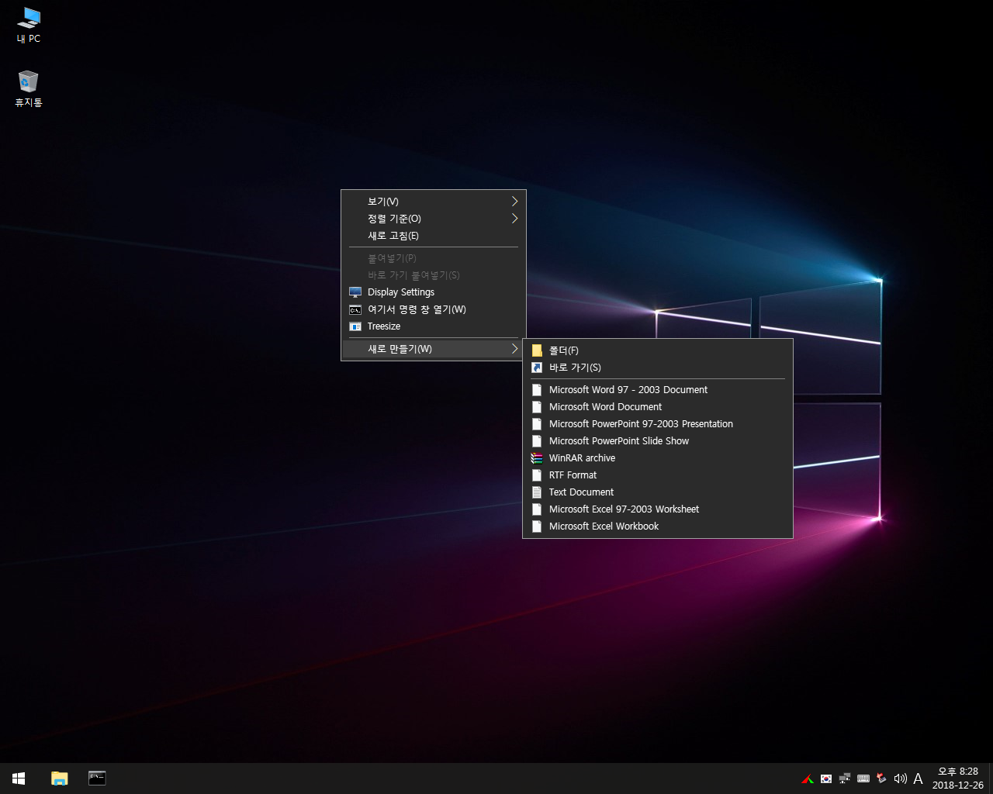Open the touch keyboard tray icon
Screen dimensions: 993x794
pyautogui.click(x=863, y=778)
